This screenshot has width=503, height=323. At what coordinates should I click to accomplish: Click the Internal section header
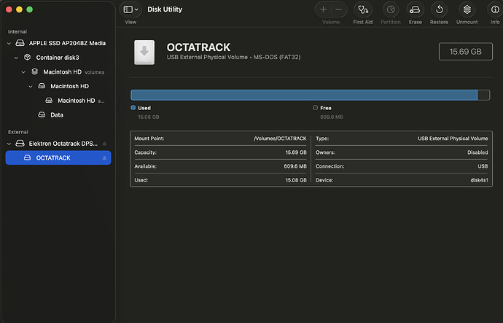click(17, 32)
